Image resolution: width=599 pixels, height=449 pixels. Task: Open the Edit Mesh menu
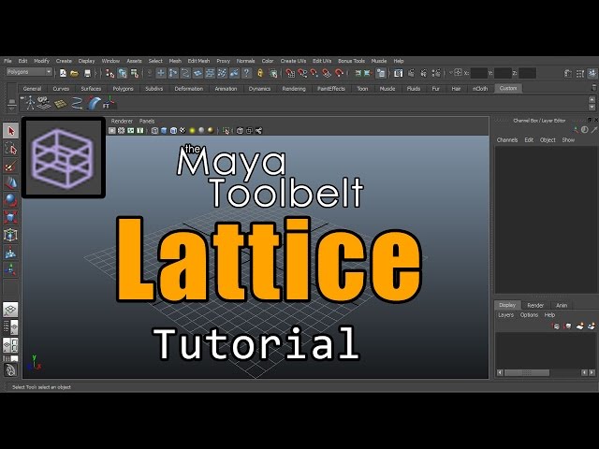click(198, 61)
